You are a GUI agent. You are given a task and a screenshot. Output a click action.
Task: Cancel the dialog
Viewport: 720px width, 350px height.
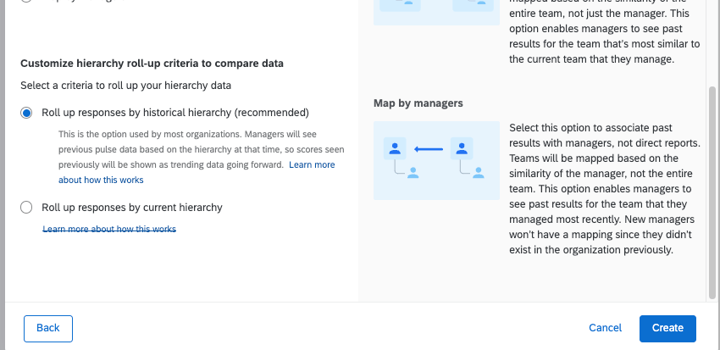(605, 328)
